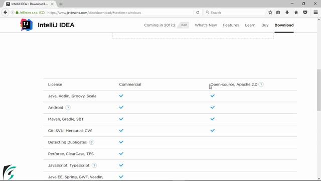This screenshot has width=321, height=181.
Task: Open the Coming in 2017.2 link
Action: pos(159,25)
